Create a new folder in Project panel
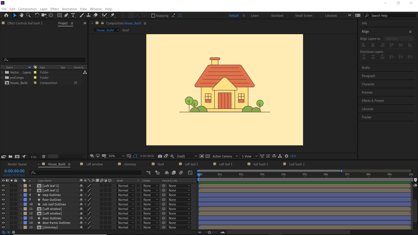418x235 pixels. coord(10,156)
